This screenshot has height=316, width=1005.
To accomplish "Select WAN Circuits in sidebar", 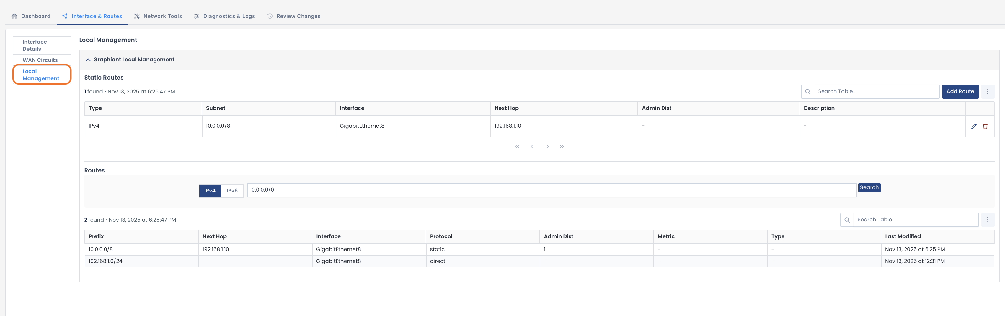I will pyautogui.click(x=42, y=60).
